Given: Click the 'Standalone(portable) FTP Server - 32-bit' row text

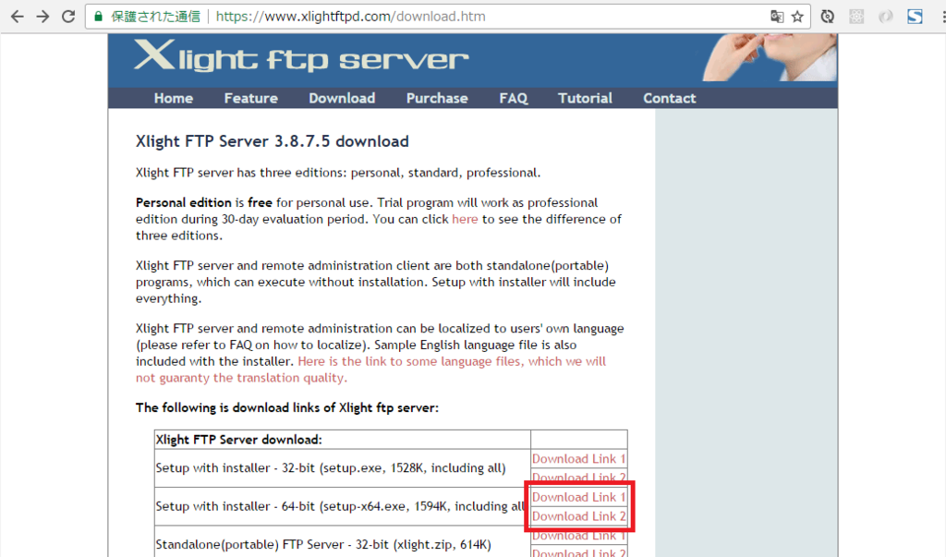Looking at the screenshot, I should pyautogui.click(x=323, y=545).
